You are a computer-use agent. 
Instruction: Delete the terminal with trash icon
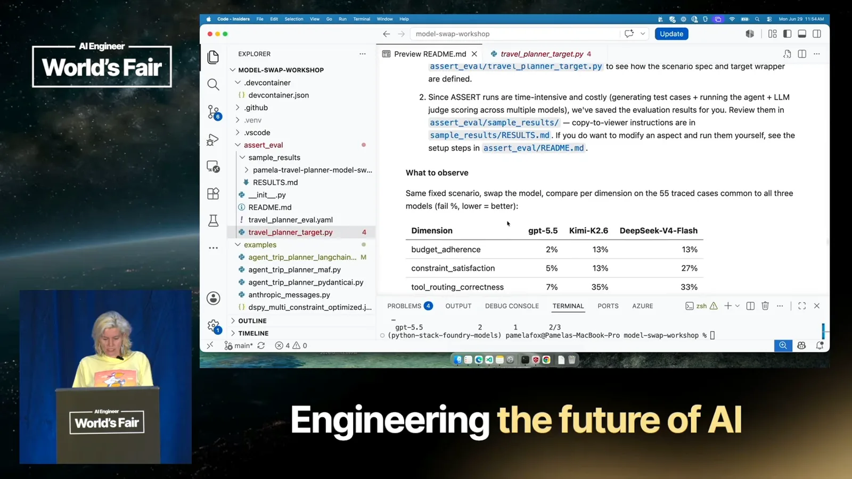[765, 306]
